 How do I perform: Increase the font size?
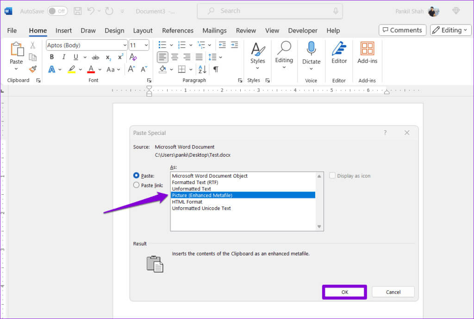tap(131, 69)
